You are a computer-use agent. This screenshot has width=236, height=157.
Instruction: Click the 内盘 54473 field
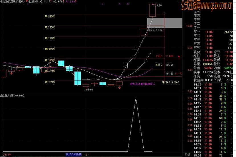(x=223, y=68)
